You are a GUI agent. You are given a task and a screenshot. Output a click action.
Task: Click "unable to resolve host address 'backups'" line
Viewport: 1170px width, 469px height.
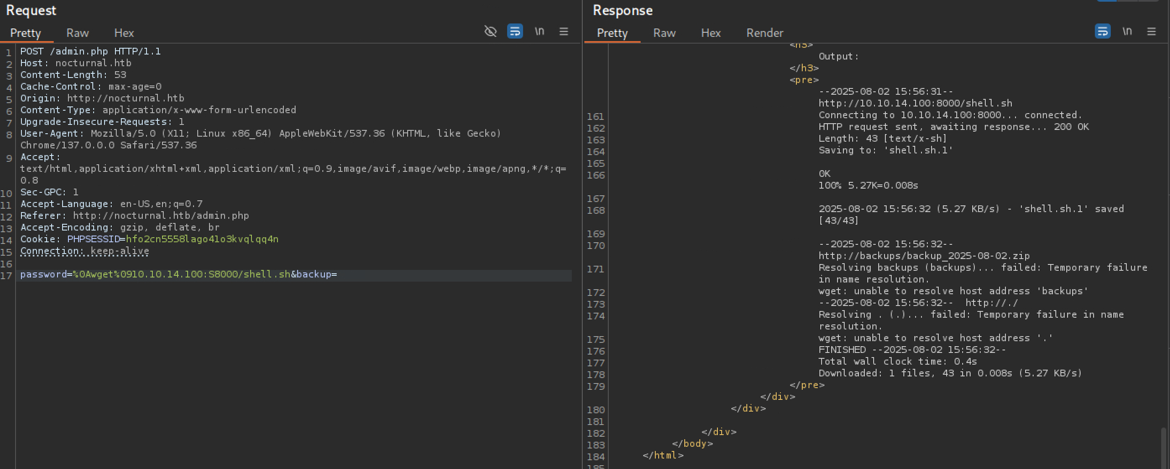(x=954, y=291)
